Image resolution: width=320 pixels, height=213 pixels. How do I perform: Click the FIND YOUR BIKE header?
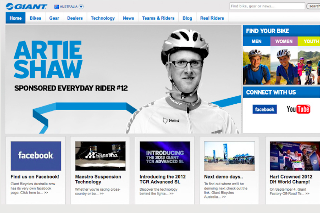coord(281,31)
